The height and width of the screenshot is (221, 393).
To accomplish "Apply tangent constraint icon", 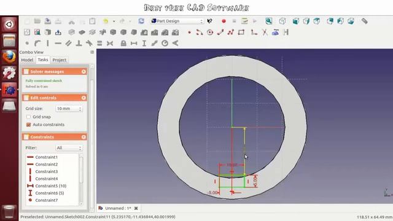I will [89, 44].
